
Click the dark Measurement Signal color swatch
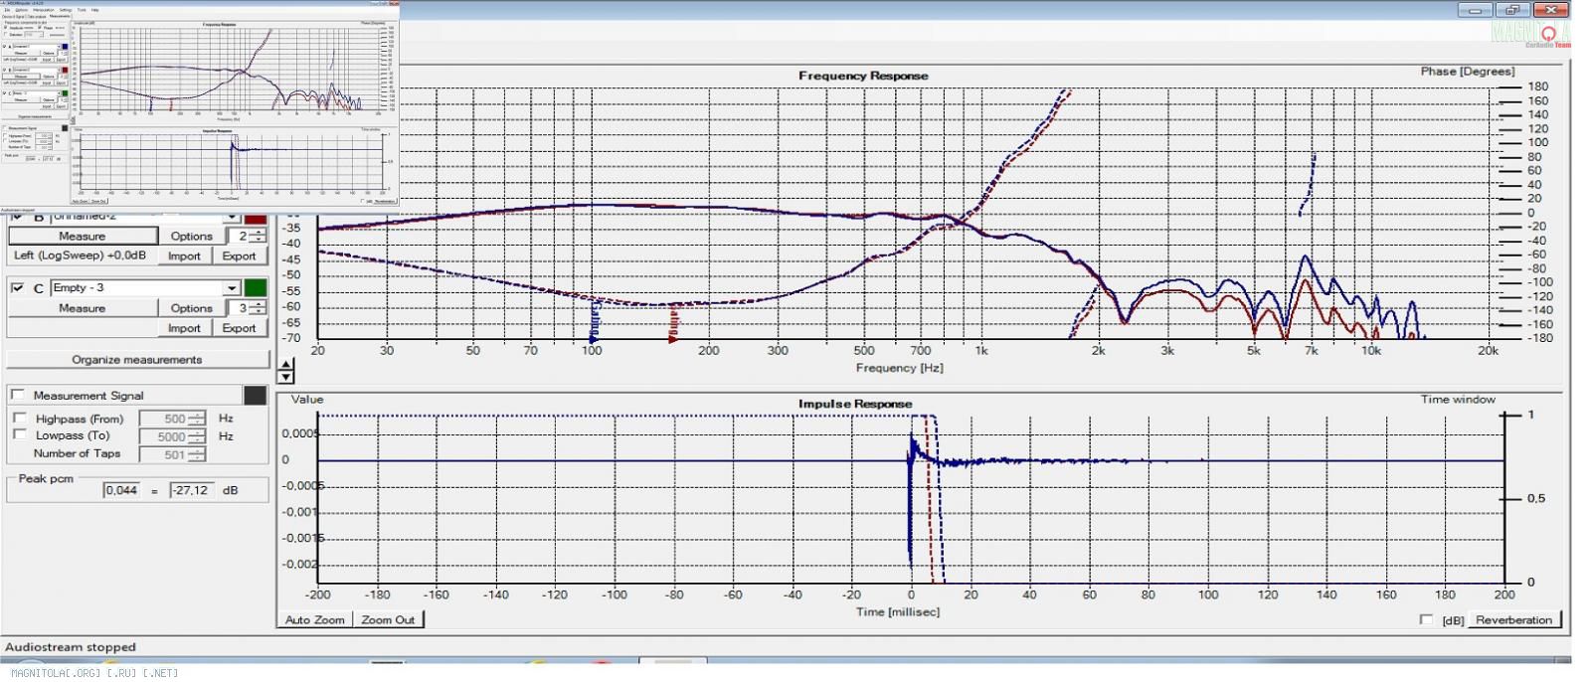256,395
